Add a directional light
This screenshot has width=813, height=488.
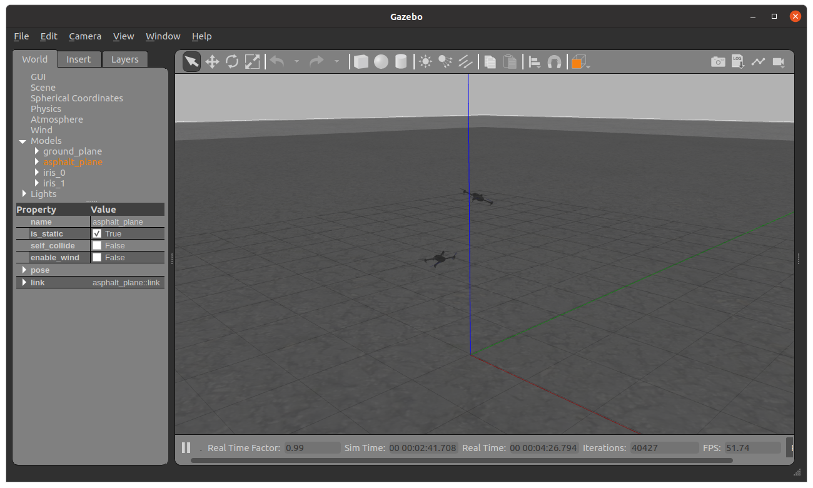[x=465, y=61]
